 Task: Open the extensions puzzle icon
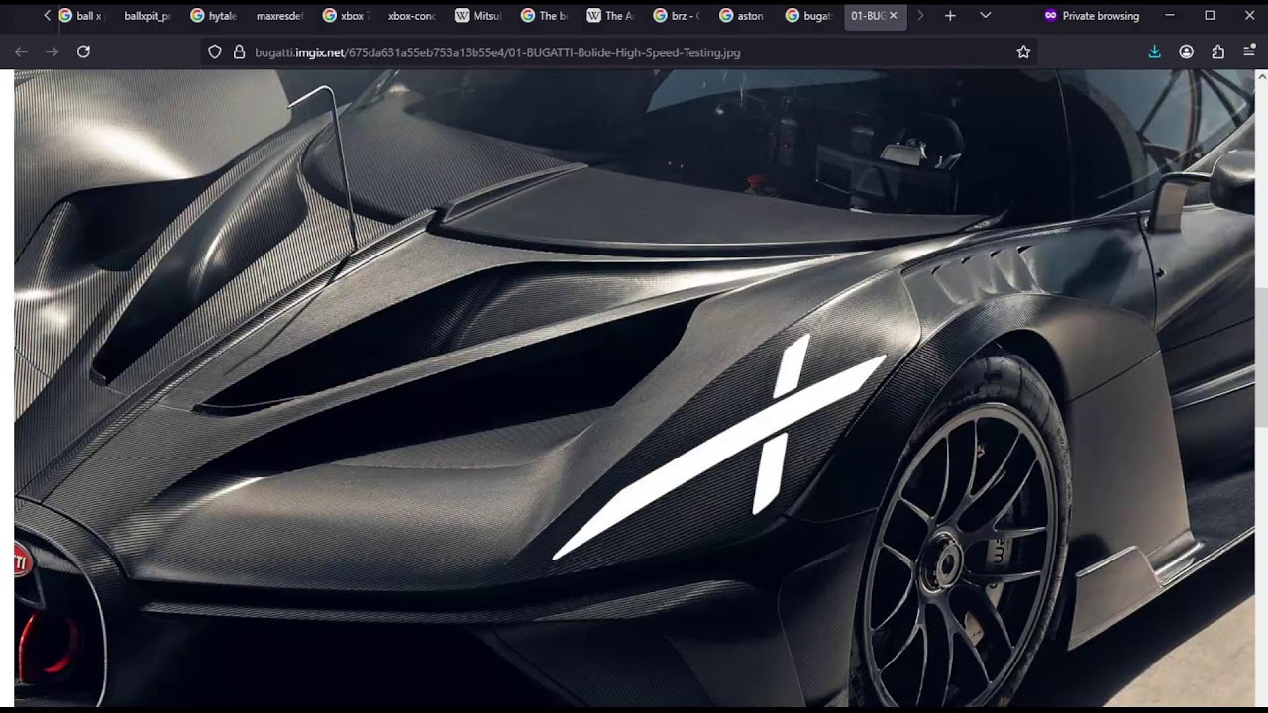click(1218, 51)
